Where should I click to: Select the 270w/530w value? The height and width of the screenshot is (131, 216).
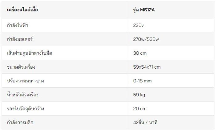(x=146, y=39)
